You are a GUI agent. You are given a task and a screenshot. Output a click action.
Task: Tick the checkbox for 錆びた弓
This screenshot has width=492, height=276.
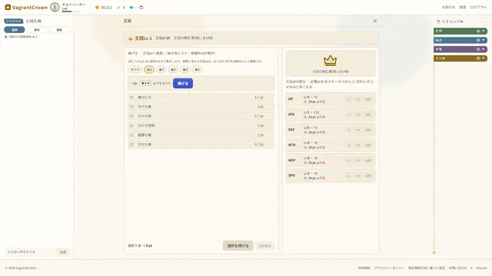click(131, 97)
